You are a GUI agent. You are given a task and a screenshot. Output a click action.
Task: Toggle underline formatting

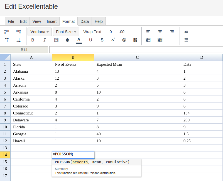90,40
